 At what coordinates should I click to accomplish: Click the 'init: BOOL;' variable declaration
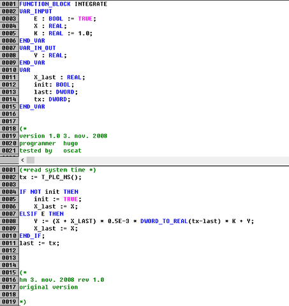pyautogui.click(x=54, y=85)
